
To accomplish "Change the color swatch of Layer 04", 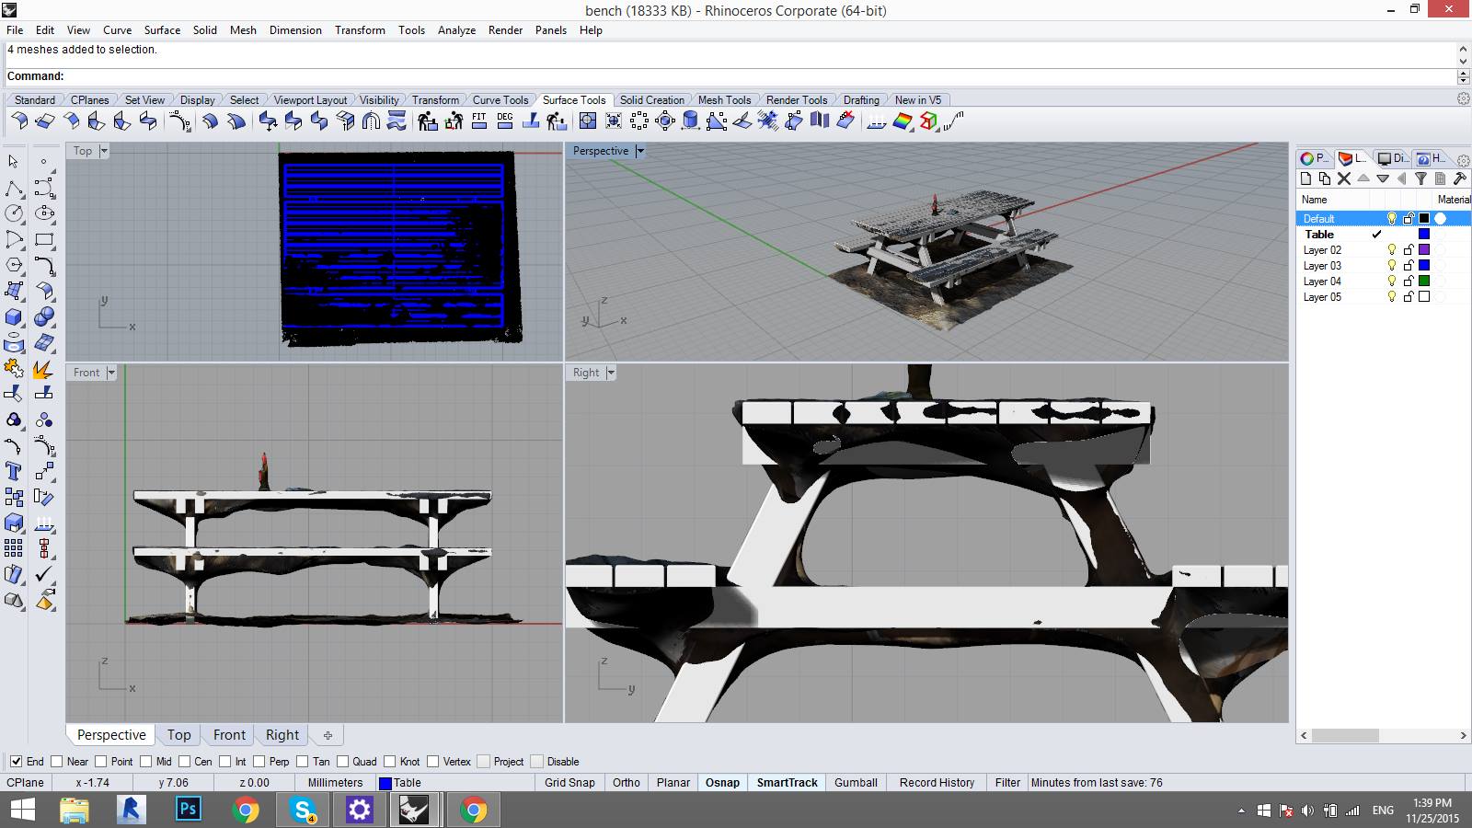I will 1423,281.
